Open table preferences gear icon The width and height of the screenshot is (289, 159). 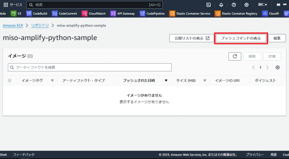point(278,68)
